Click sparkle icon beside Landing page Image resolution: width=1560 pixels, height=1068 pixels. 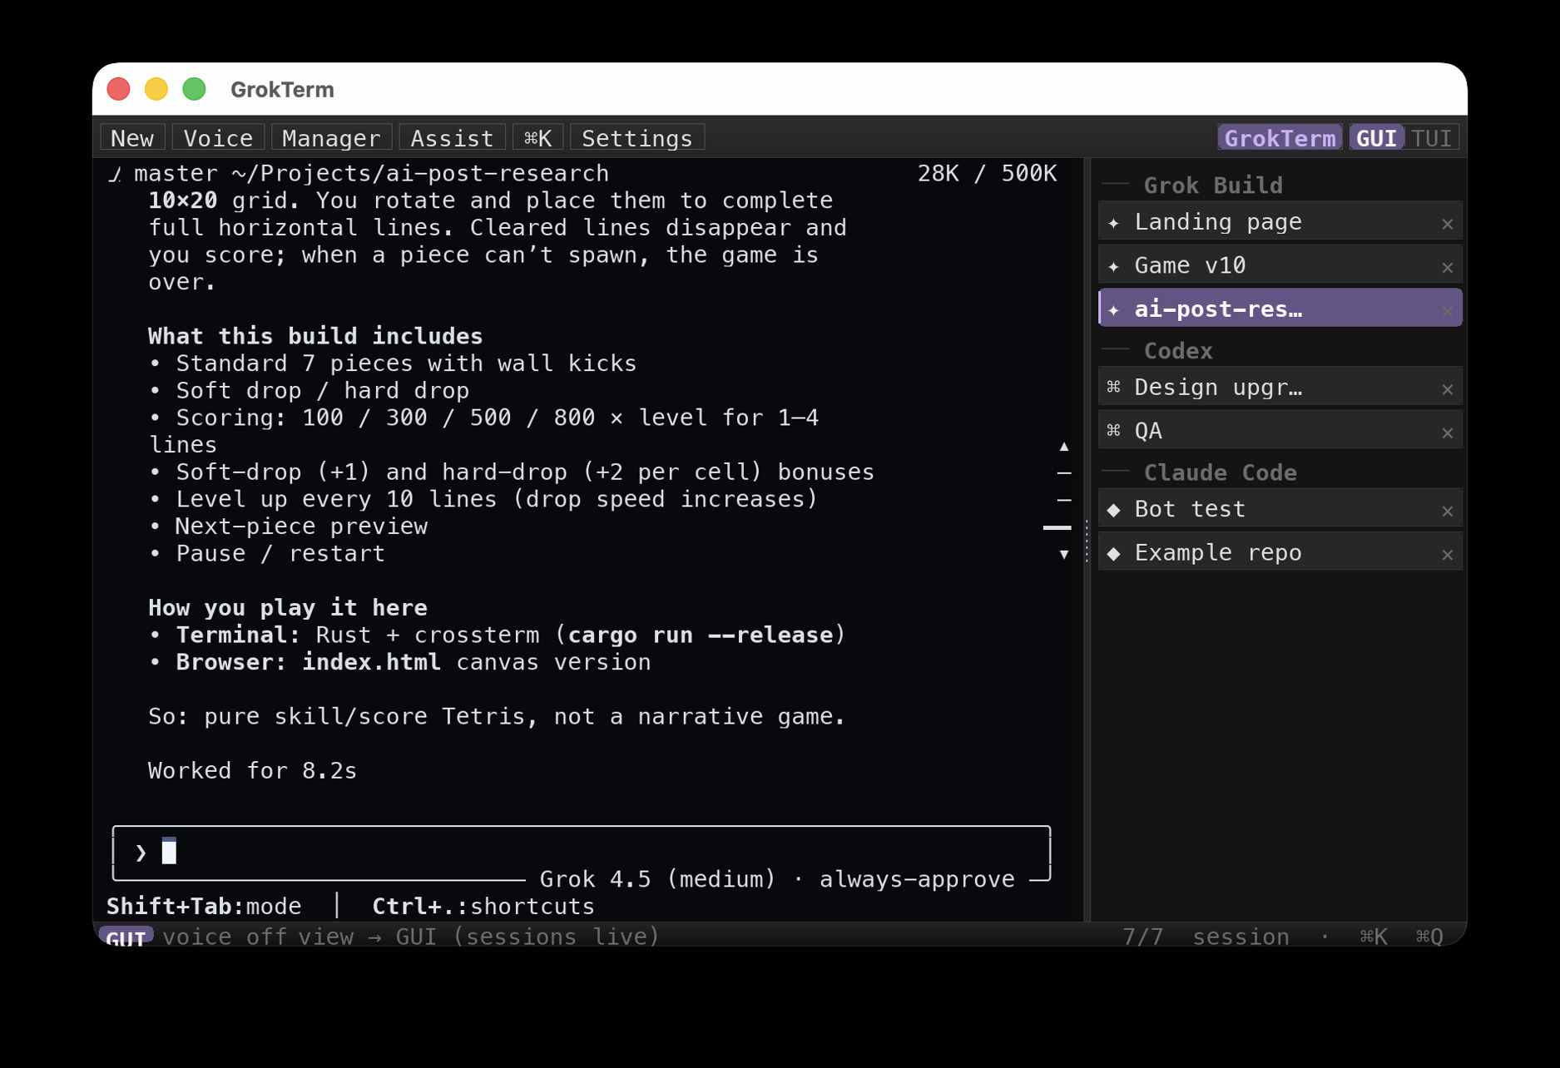pyautogui.click(x=1114, y=223)
